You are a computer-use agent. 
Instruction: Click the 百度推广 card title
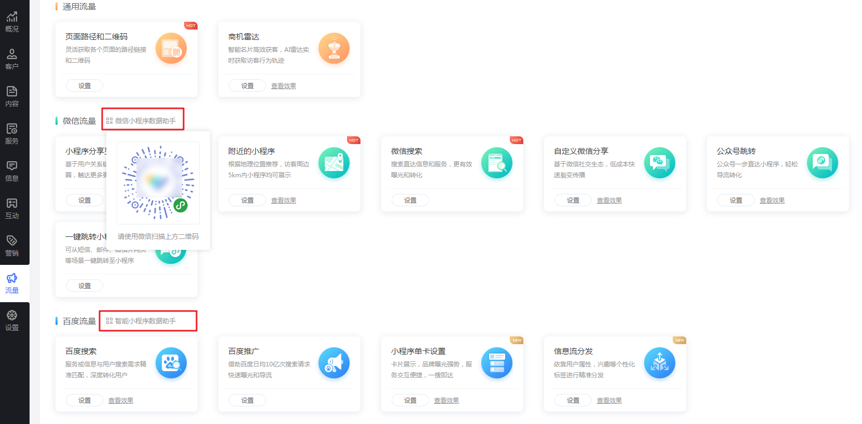click(244, 351)
